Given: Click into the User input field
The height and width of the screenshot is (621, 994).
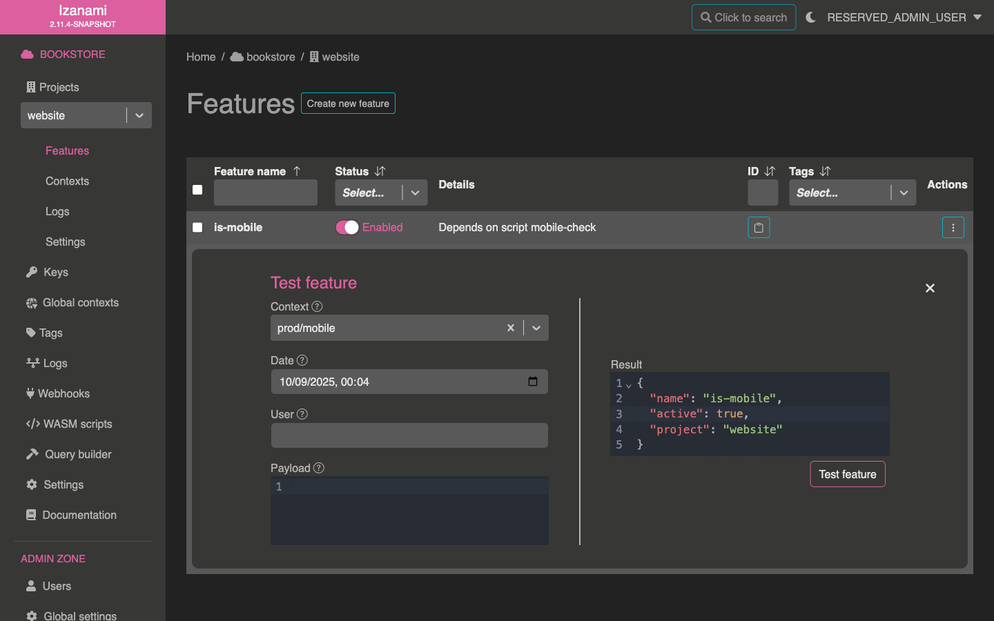Looking at the screenshot, I should (x=409, y=435).
